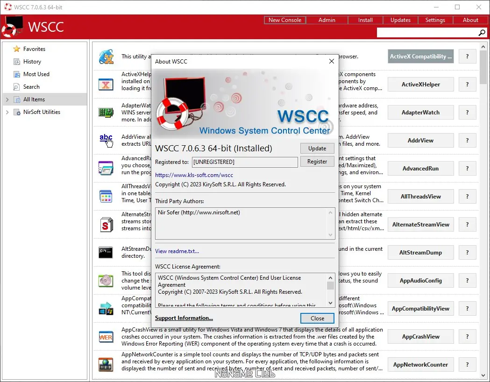The height and width of the screenshot is (382, 490).
Task: Launch the AlternateStreamView utility button
Action: coord(420,225)
